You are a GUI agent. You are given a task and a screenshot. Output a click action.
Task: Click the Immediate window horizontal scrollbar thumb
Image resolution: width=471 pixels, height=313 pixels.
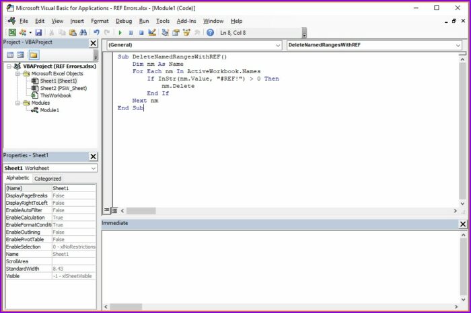click(x=126, y=307)
